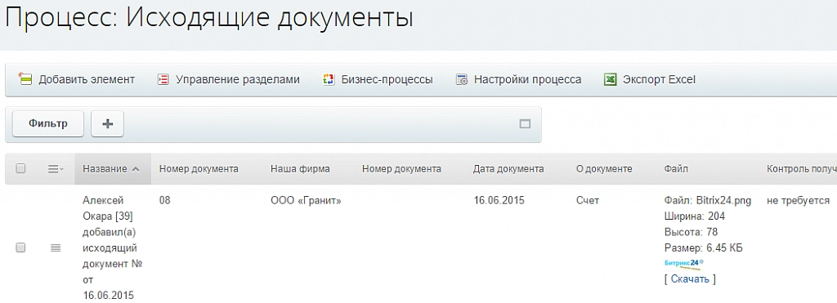Click the Размер: 6.45 КБ text
The image size is (837, 303).
pyautogui.click(x=704, y=247)
